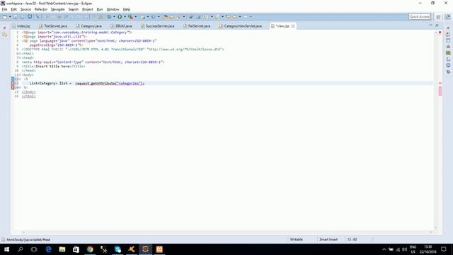Click the 'Insert title here' text
Screen dimensions: 453x255
click(52, 66)
